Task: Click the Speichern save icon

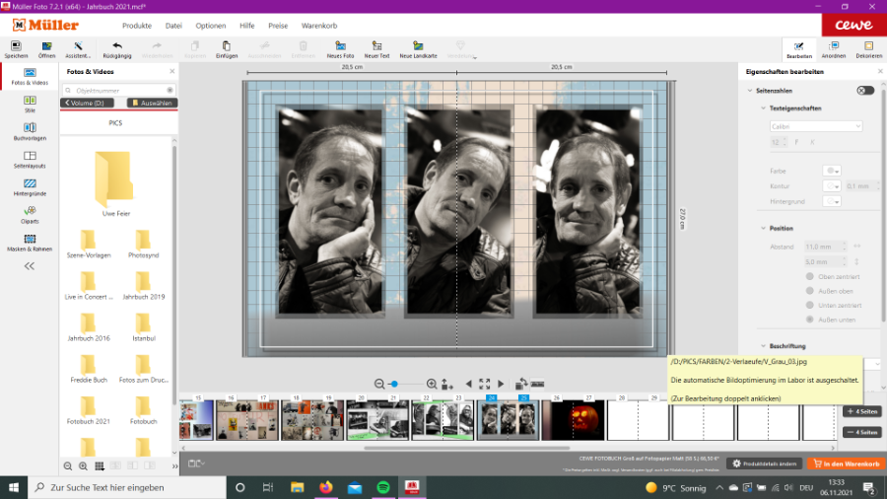Action: tap(16, 46)
